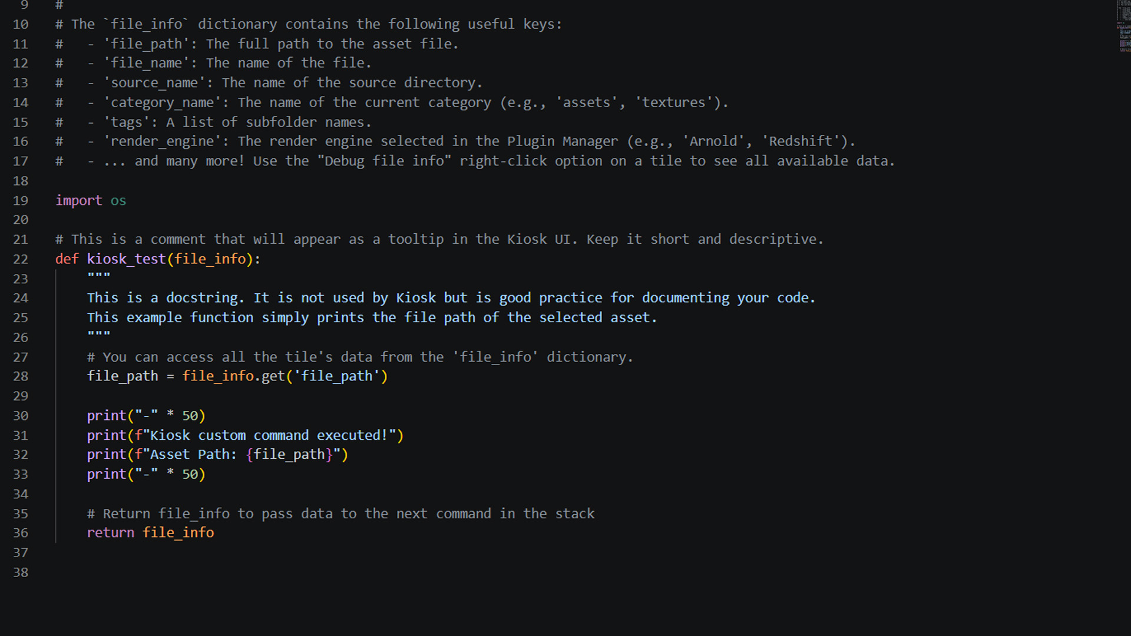
Task: Click the 'file_path' string argument
Action: 337,376
